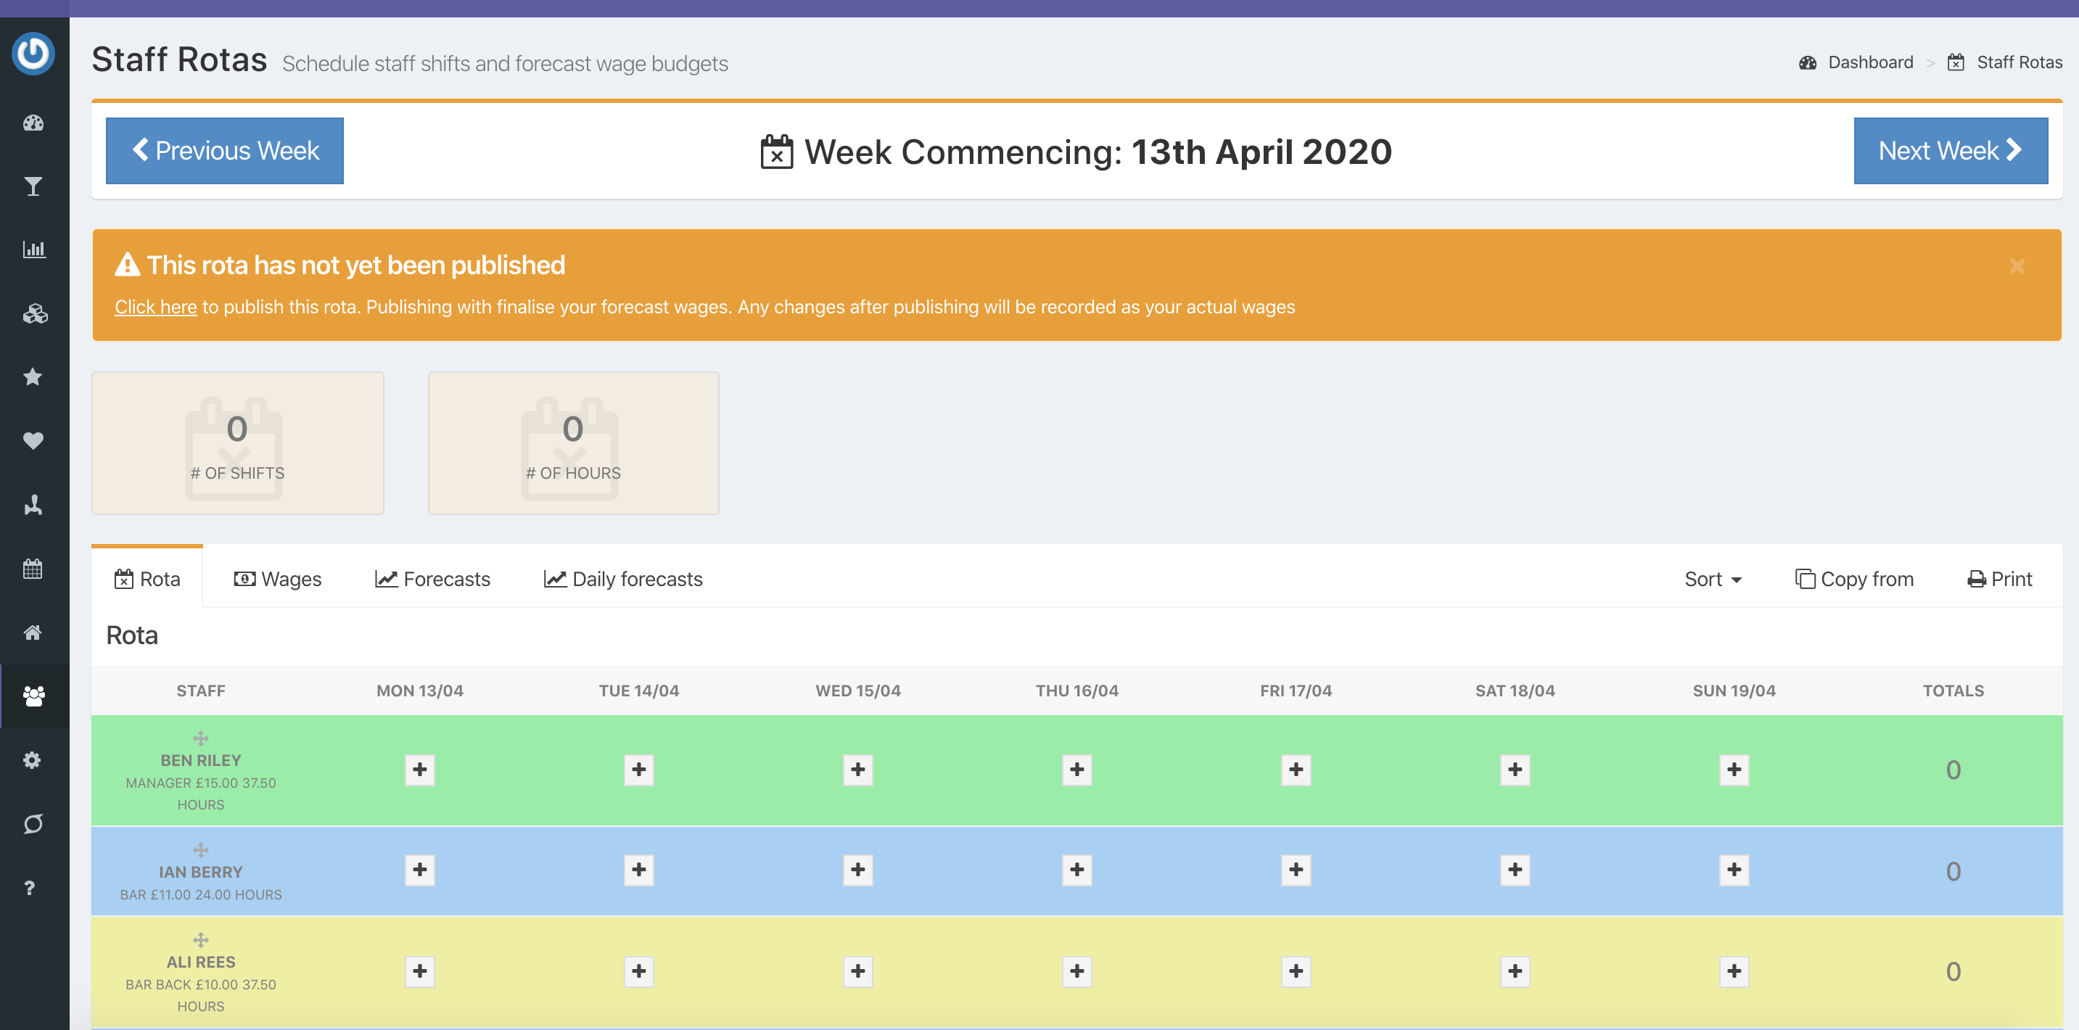Image resolution: width=2079 pixels, height=1030 pixels.
Task: Click the settings cogs sidebar icon
Action: point(33,759)
